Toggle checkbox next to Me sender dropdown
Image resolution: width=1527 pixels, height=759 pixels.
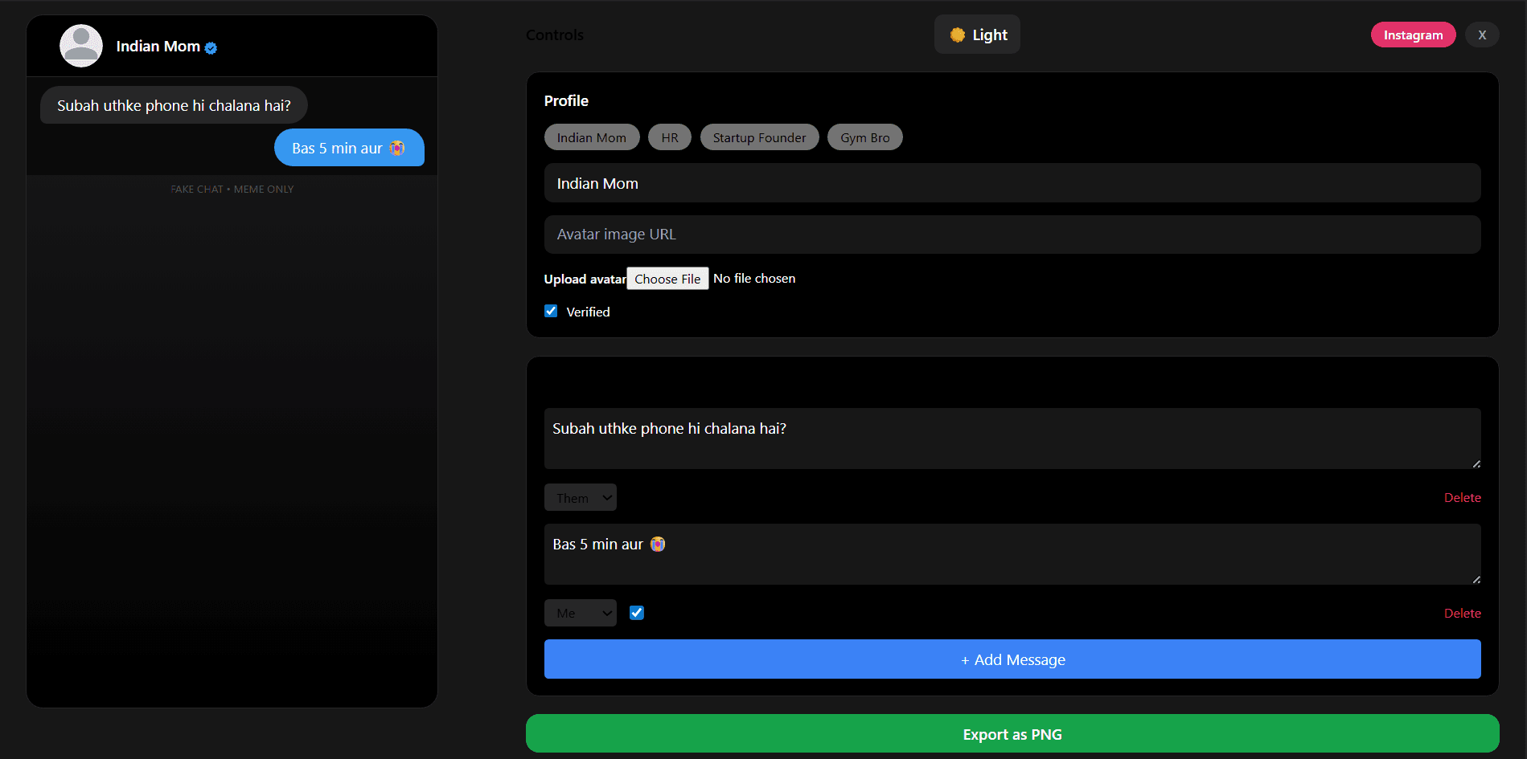(x=637, y=613)
